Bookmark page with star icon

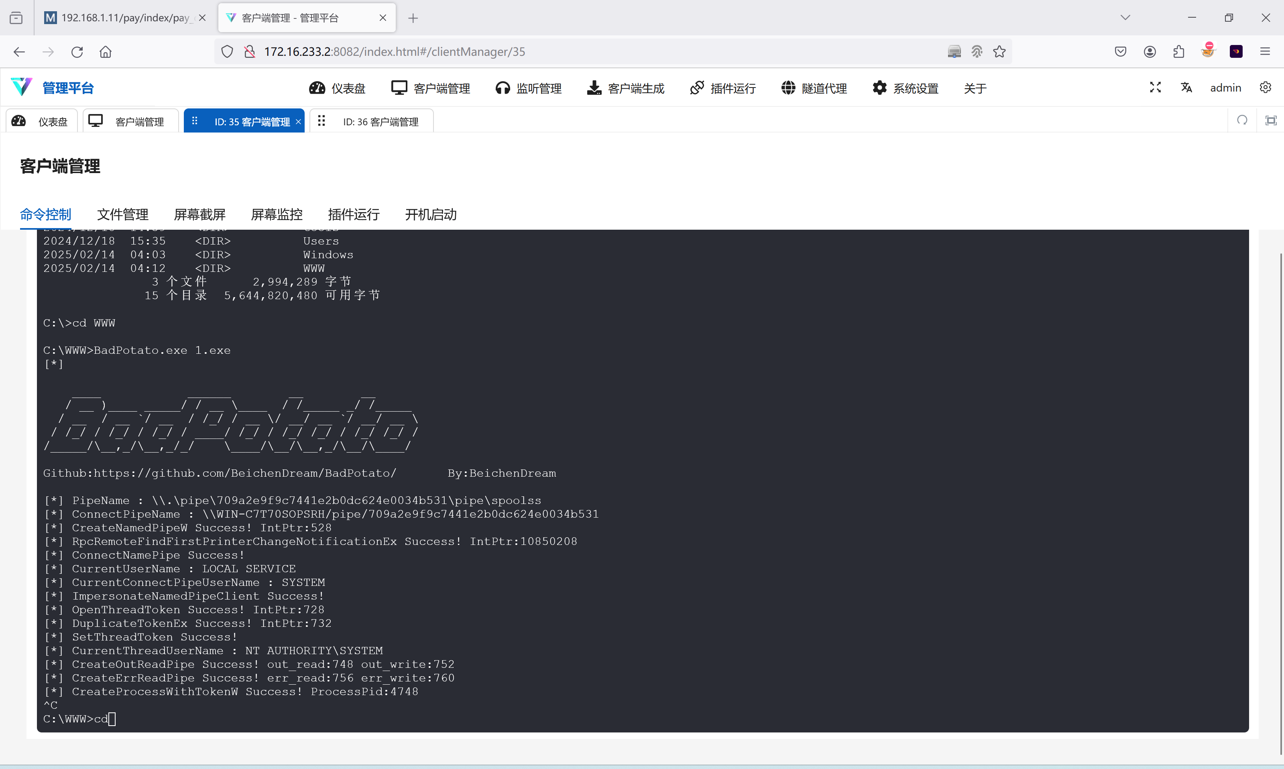[x=999, y=52]
